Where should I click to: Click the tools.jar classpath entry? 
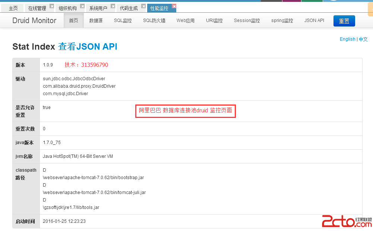pyautogui.click(x=71, y=207)
